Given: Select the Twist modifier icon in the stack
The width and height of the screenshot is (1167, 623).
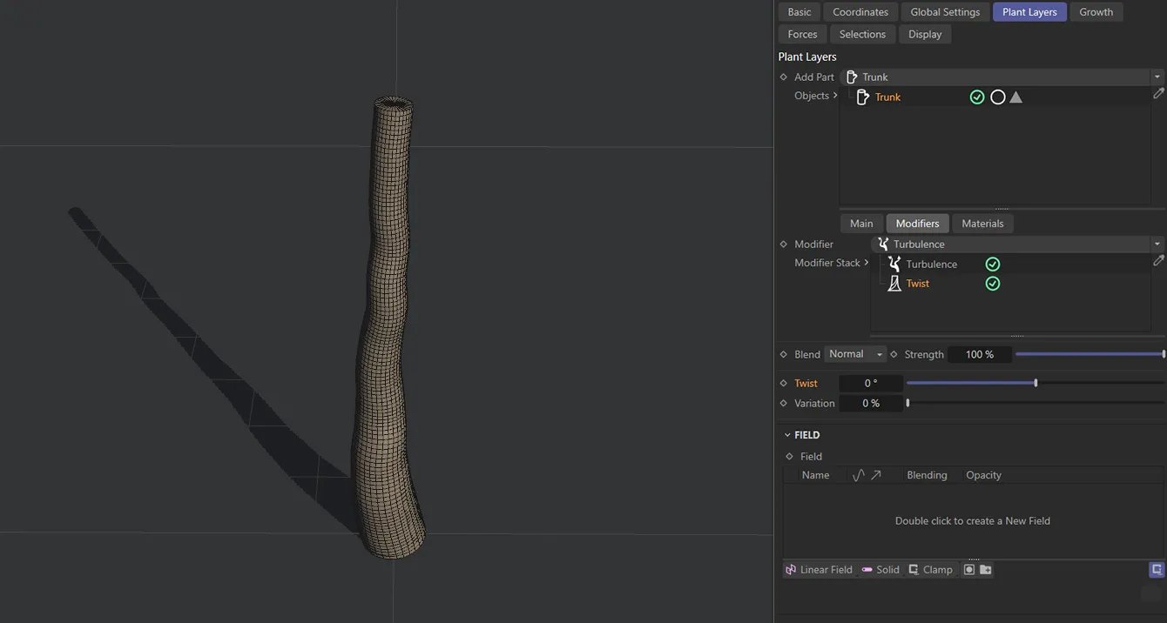Looking at the screenshot, I should pyautogui.click(x=894, y=283).
